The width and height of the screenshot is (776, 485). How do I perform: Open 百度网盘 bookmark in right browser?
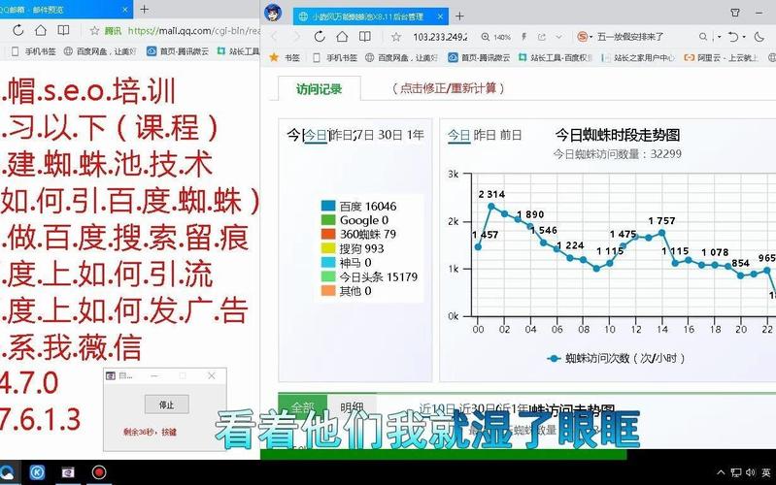(x=401, y=57)
